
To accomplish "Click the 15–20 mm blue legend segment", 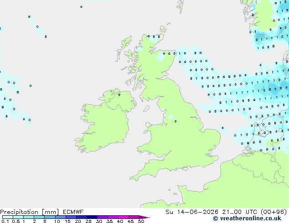I will tap(71, 217).
